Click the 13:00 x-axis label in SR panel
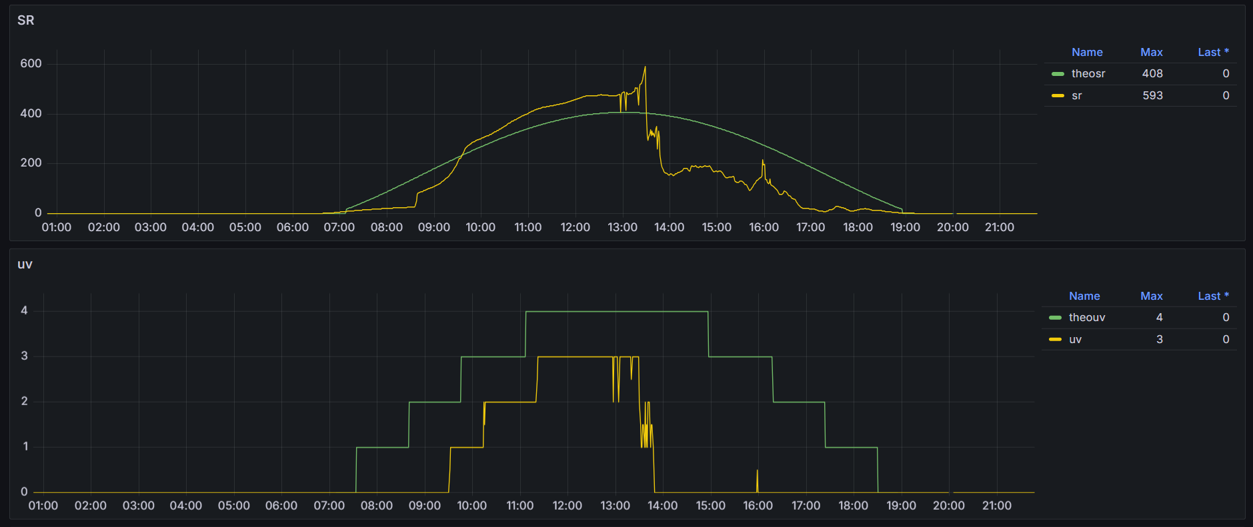Viewport: 1253px width, 527px height. (622, 227)
